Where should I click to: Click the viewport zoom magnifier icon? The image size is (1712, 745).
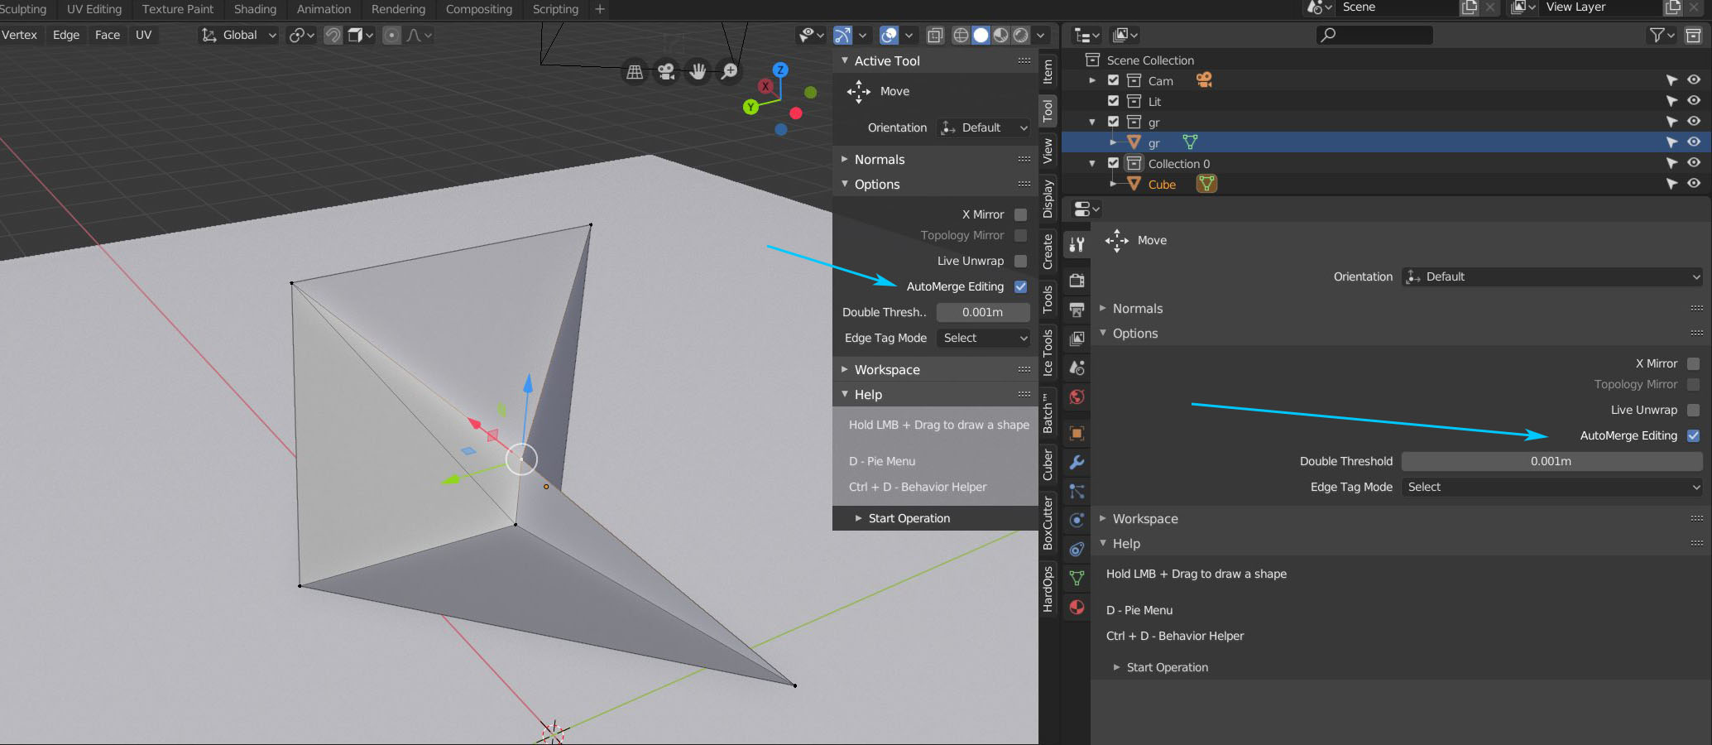(729, 71)
